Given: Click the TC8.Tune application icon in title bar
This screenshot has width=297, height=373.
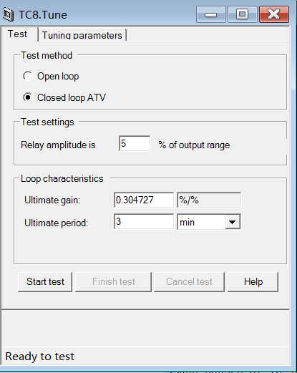Looking at the screenshot, I should 8,14.
